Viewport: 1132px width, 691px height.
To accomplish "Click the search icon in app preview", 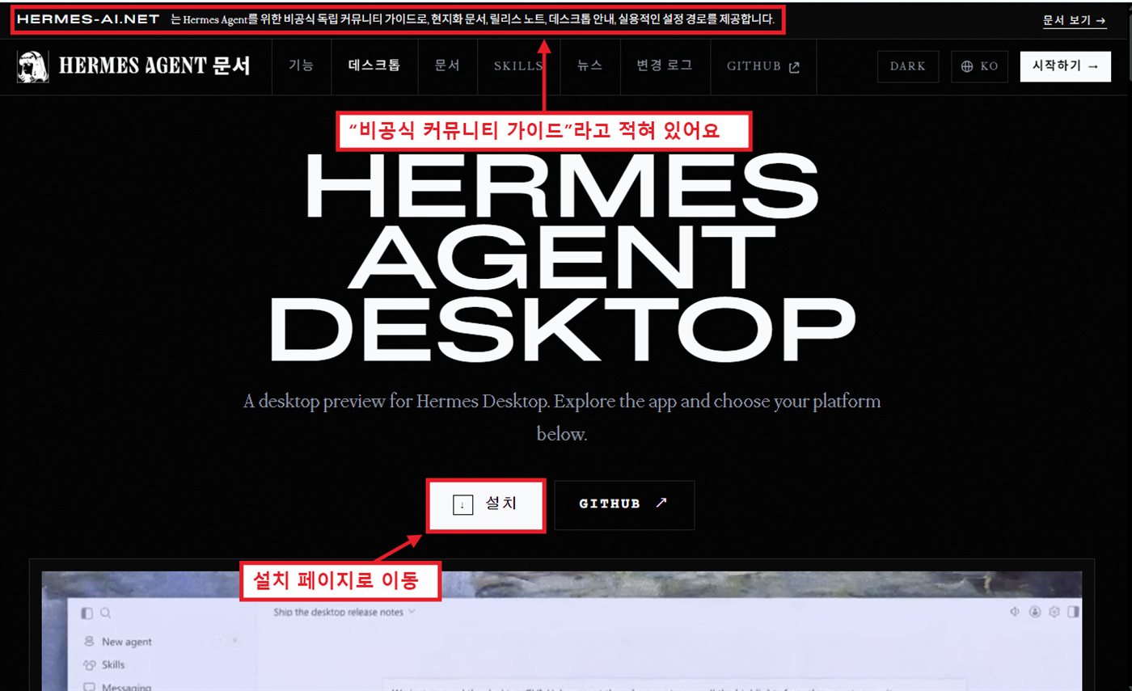I will tap(106, 614).
